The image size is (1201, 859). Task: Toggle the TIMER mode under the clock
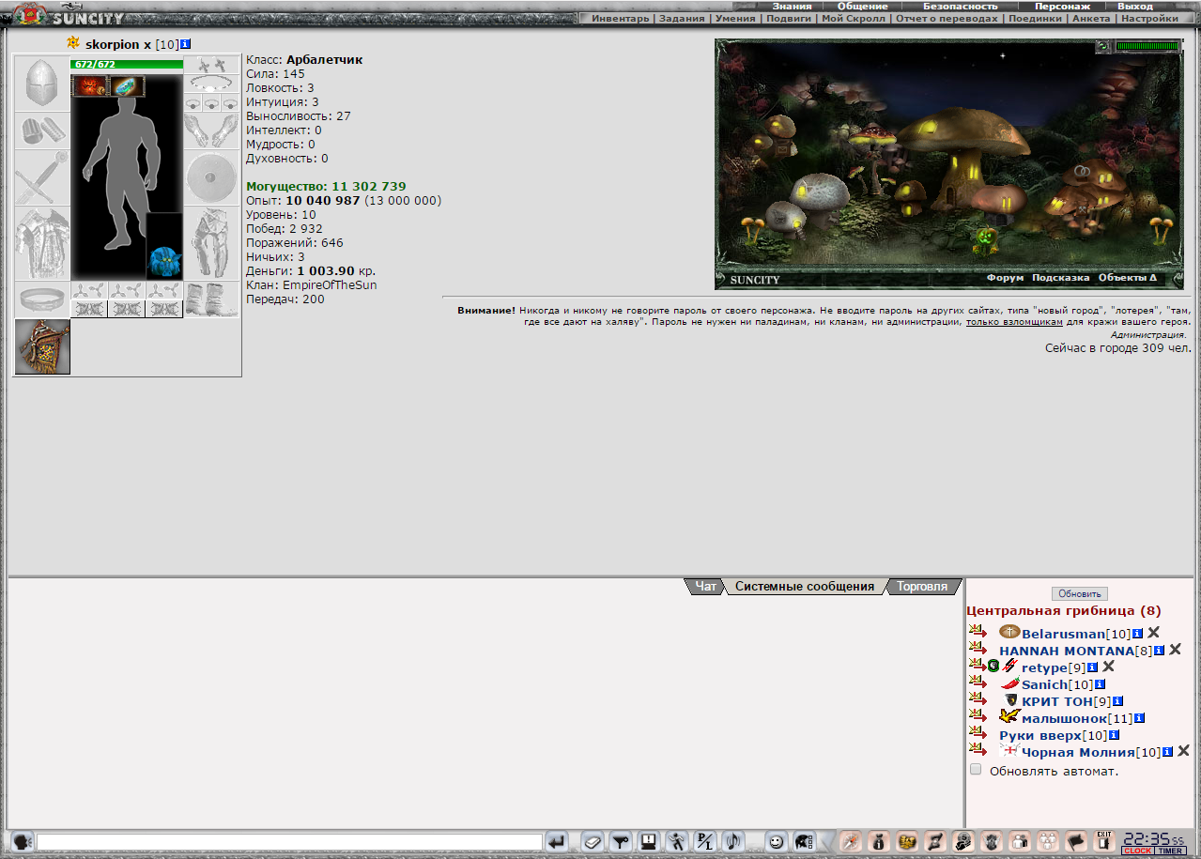pos(1170,851)
